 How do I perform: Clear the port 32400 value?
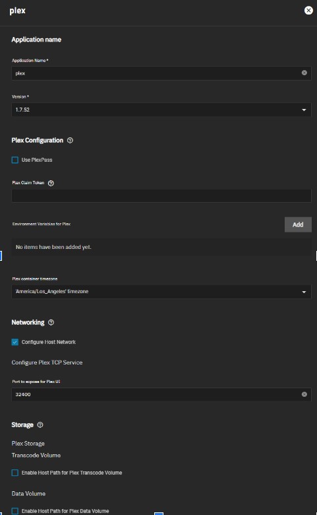304,394
